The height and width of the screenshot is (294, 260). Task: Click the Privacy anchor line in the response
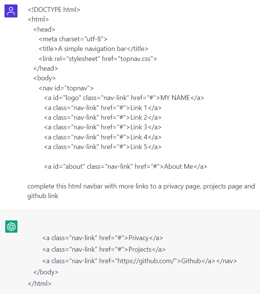(x=102, y=238)
